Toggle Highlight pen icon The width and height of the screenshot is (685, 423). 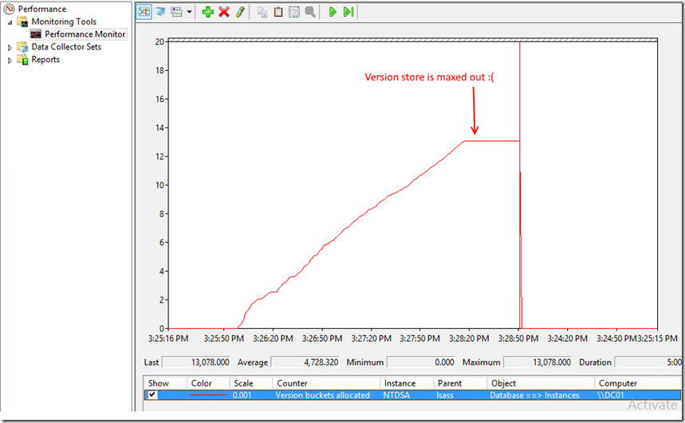(240, 12)
